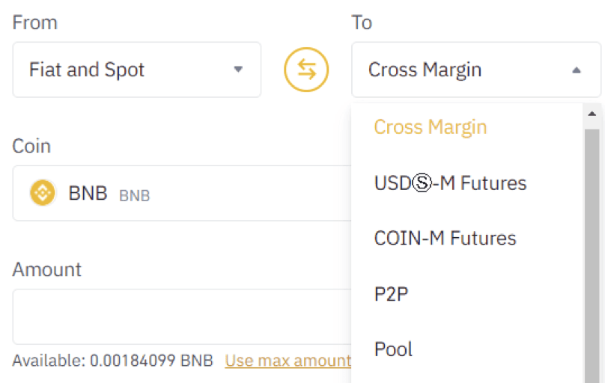Click the Amount label
The width and height of the screenshot is (605, 383).
tap(46, 269)
